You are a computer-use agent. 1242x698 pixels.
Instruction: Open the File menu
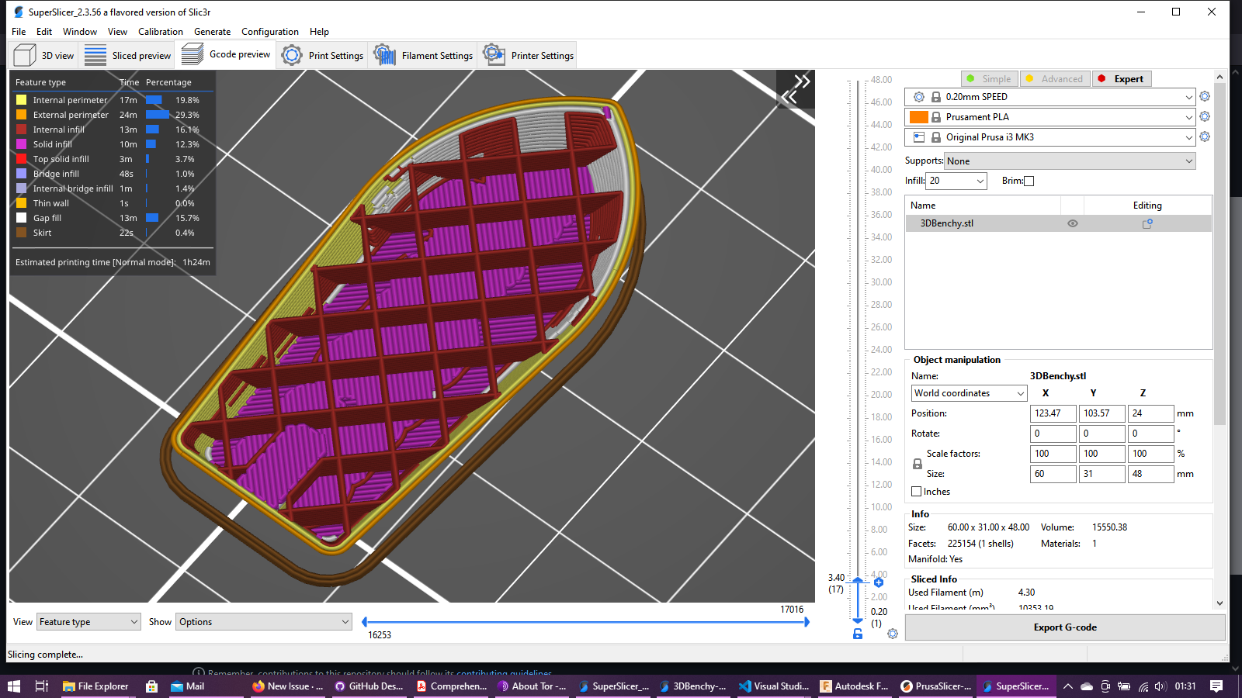[x=19, y=32]
